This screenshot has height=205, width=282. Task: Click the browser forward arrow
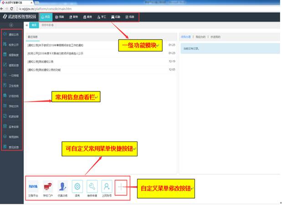pos(7,9)
